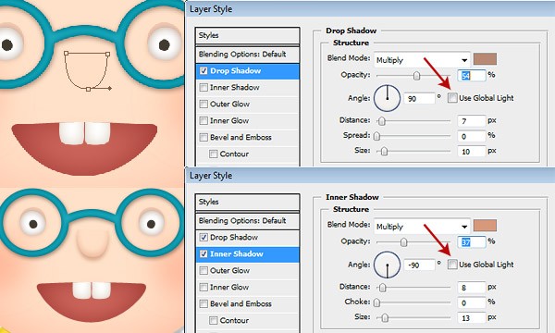555x333 pixels.
Task: Select Drop Shadow row in bottom dialog
Action: click(247, 238)
